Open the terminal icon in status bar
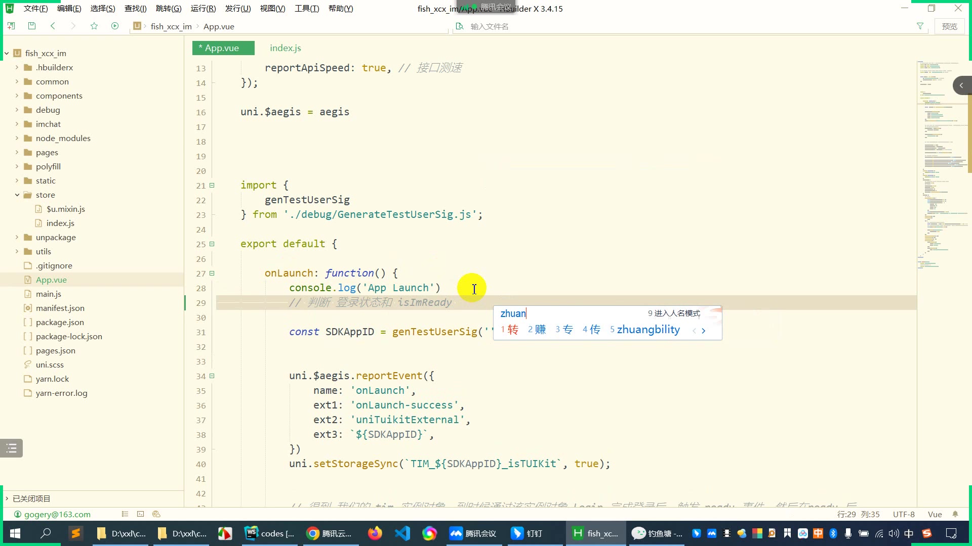Screen dimensions: 972x546 point(140,514)
